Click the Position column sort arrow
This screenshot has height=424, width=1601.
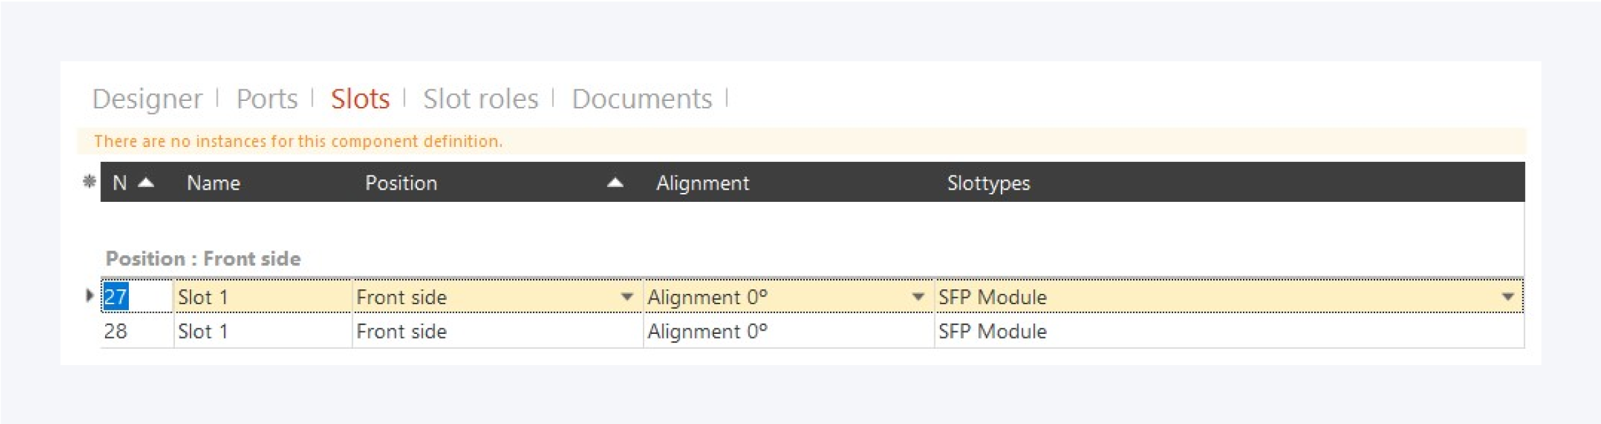pyautogui.click(x=615, y=182)
